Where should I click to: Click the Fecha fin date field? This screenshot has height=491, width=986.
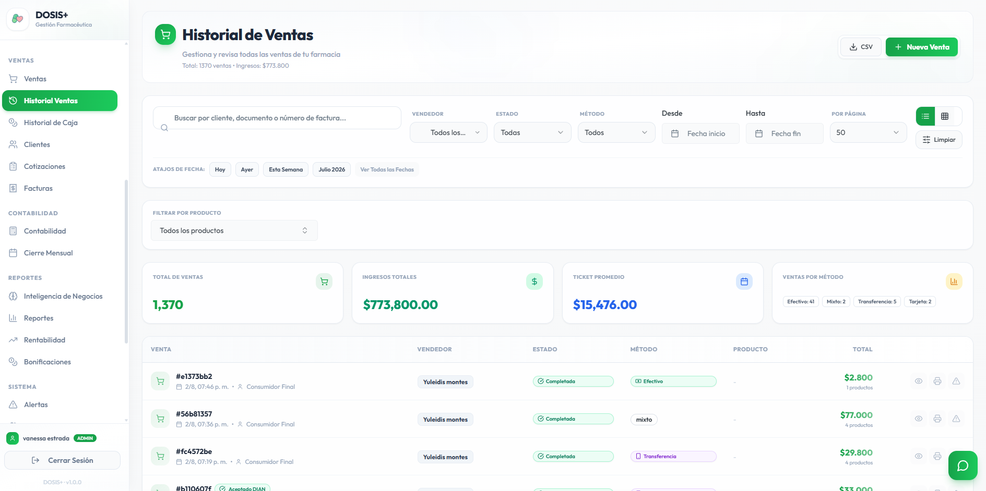tap(785, 133)
